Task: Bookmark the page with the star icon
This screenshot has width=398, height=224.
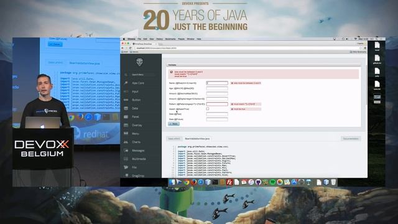Action: click(361, 48)
